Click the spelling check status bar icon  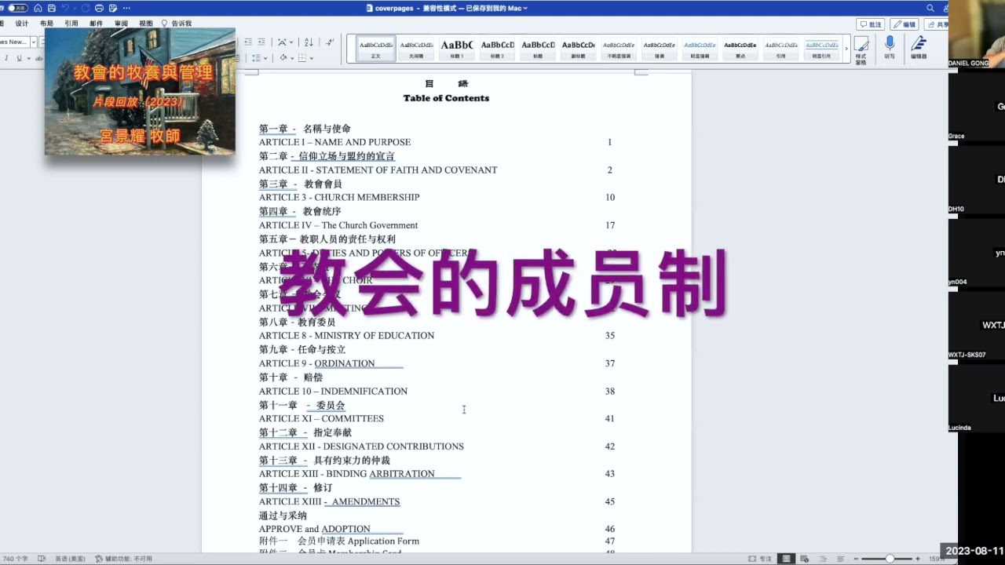point(40,559)
